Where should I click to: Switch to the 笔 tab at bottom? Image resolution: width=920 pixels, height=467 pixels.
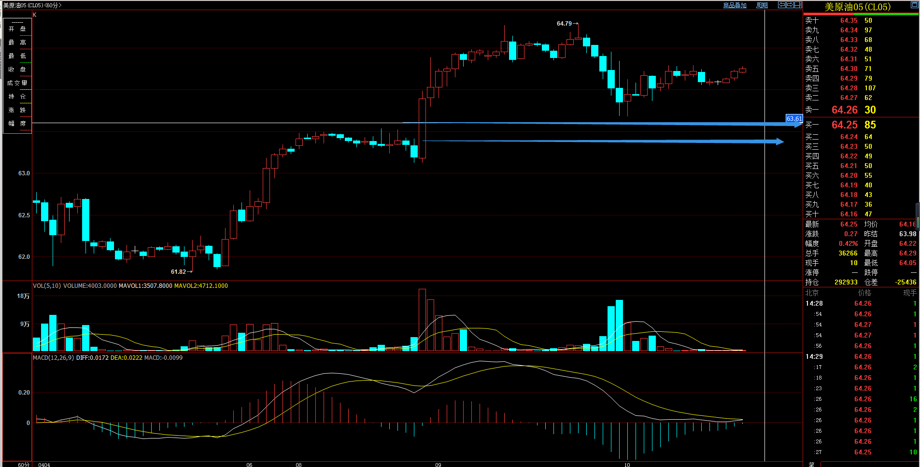coord(811,464)
